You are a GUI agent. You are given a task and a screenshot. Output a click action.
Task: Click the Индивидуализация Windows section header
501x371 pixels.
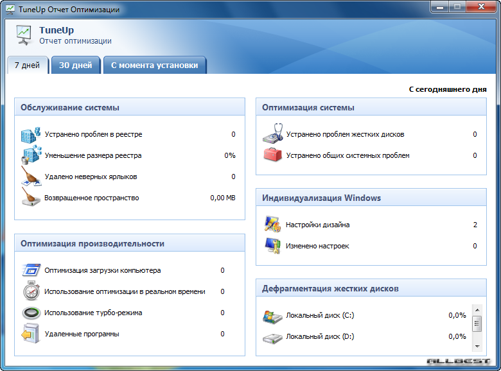(x=371, y=198)
